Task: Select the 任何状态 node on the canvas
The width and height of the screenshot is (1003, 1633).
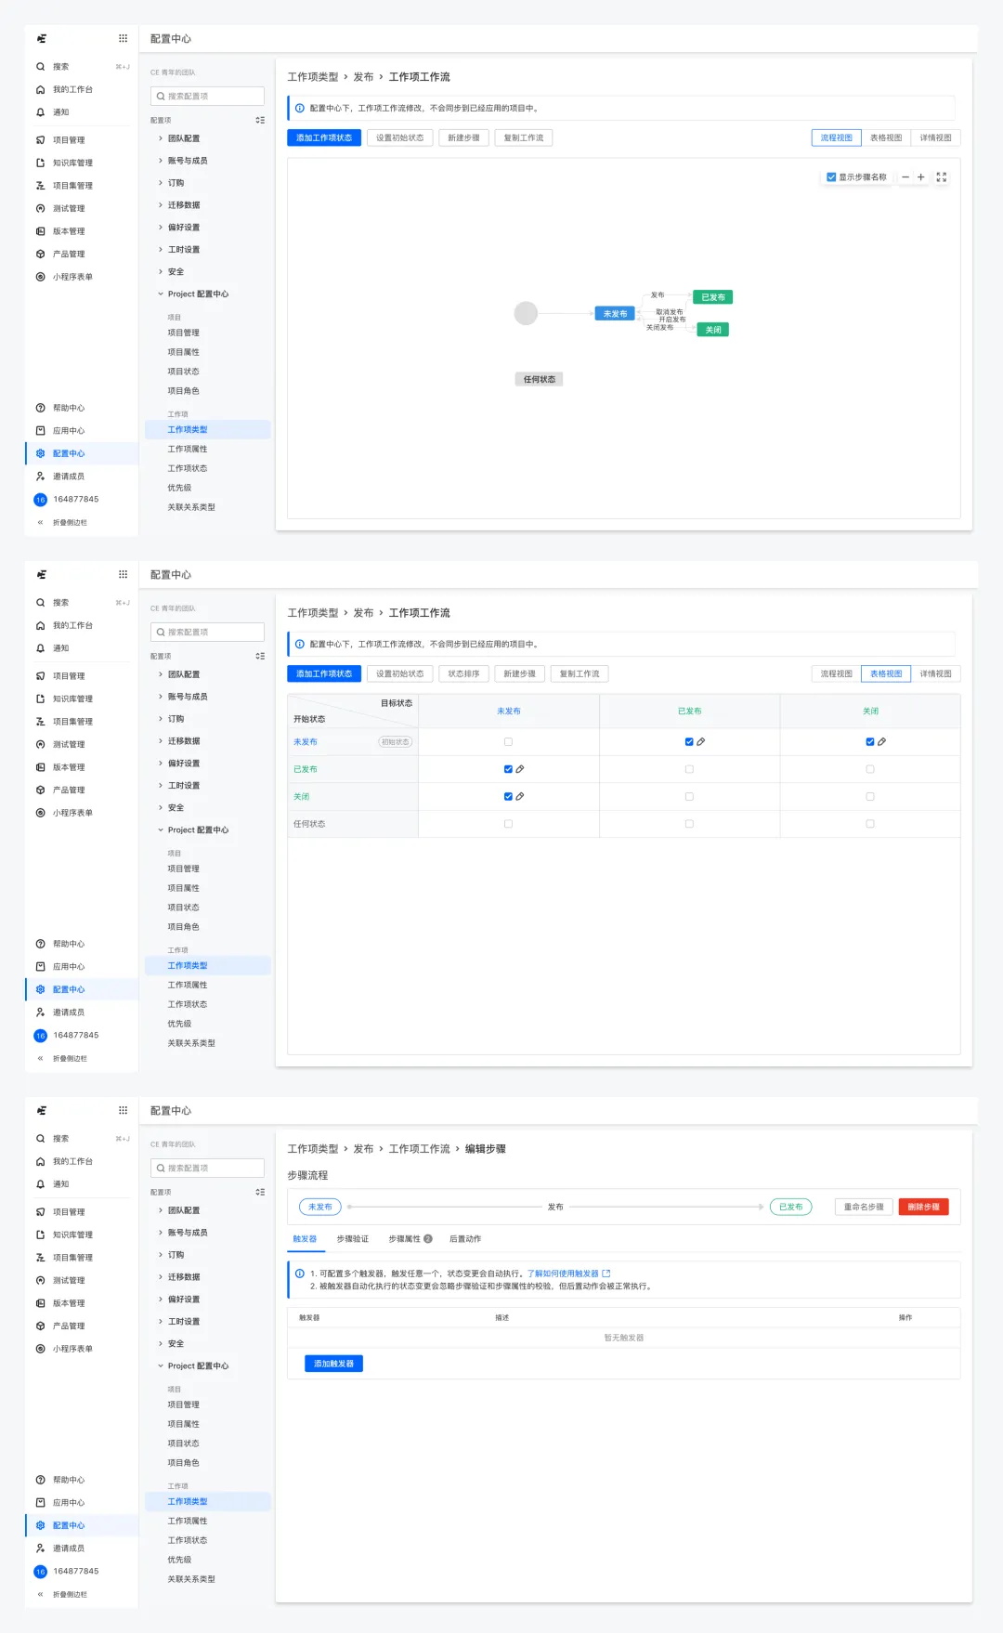Action: (x=539, y=379)
